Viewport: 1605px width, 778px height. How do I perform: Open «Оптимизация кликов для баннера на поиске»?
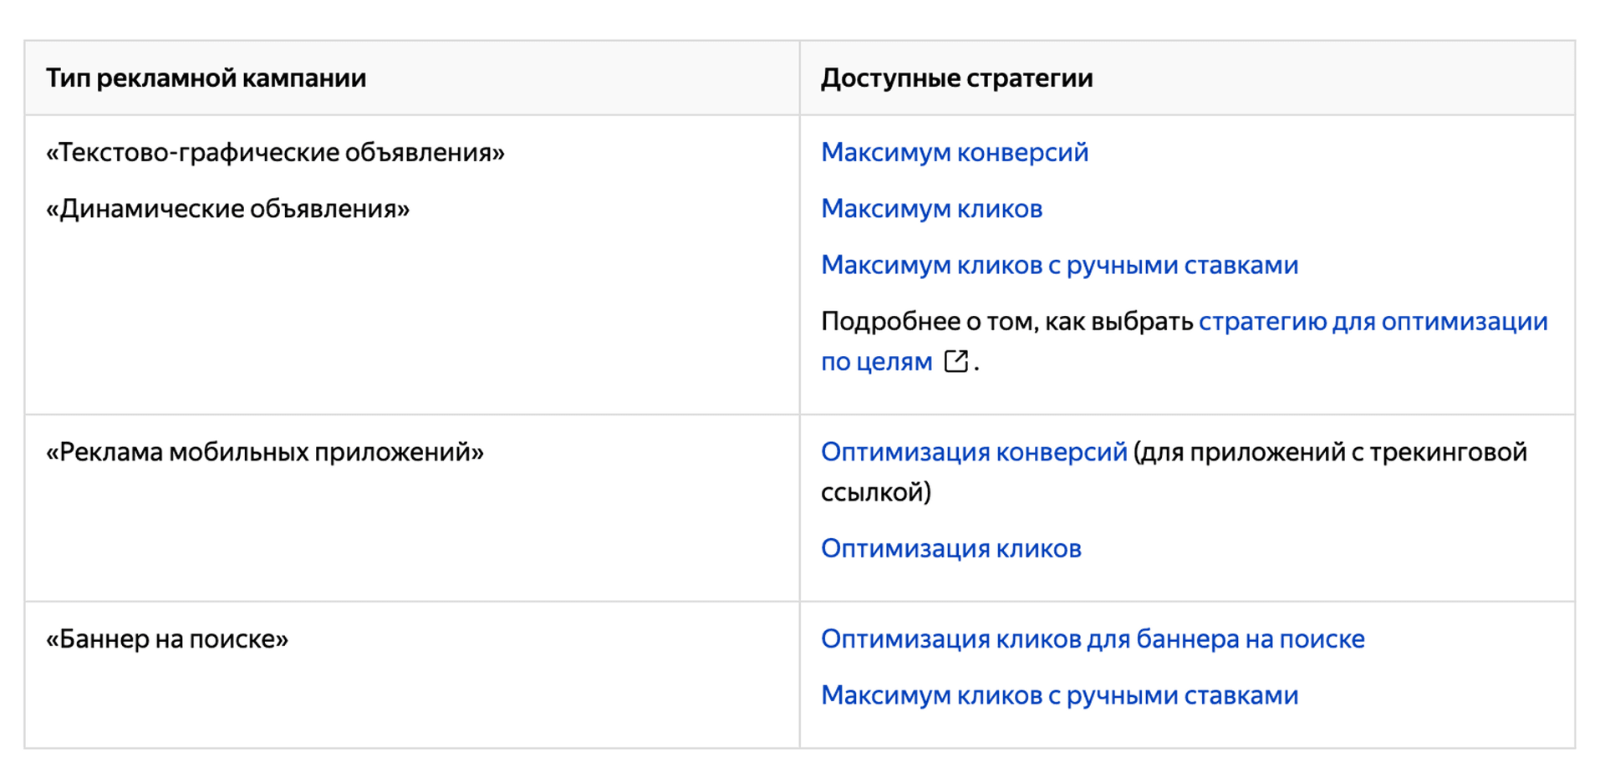pos(1092,639)
